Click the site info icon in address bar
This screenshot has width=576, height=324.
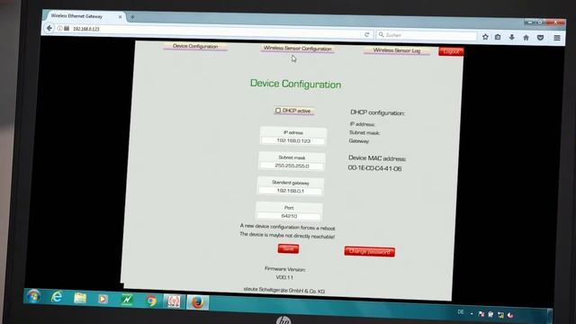pyautogui.click(x=60, y=28)
